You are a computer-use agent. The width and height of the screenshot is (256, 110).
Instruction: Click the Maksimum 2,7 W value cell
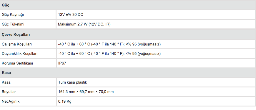156,24
